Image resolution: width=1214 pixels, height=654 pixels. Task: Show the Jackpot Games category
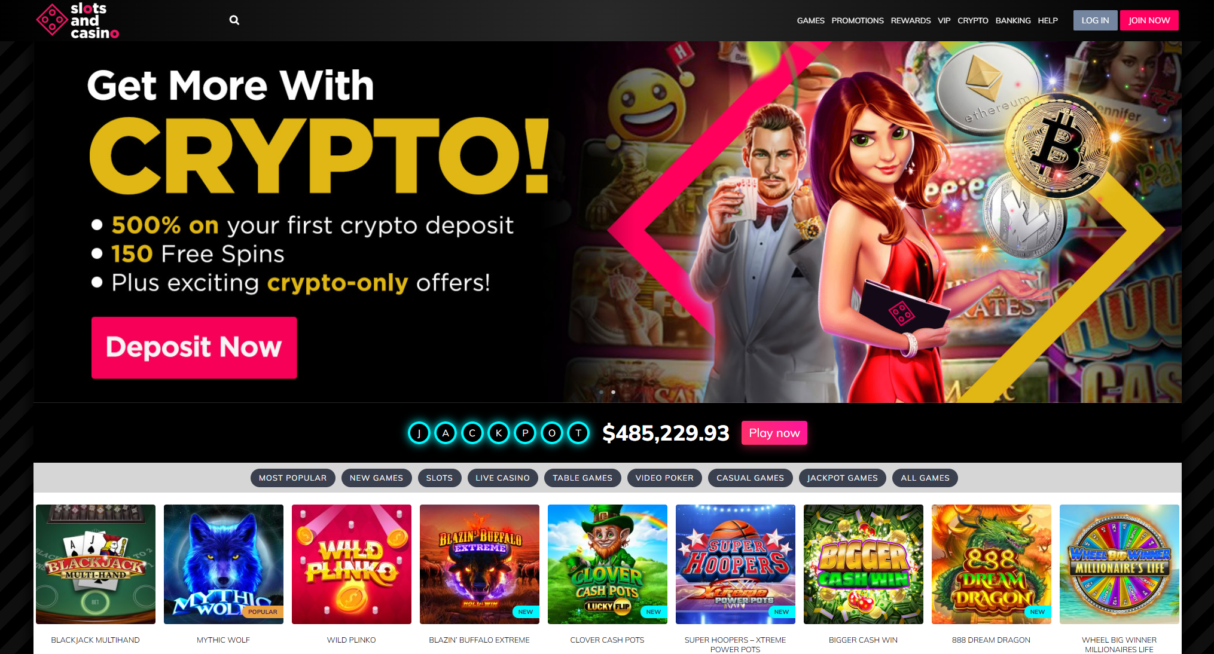pos(842,478)
